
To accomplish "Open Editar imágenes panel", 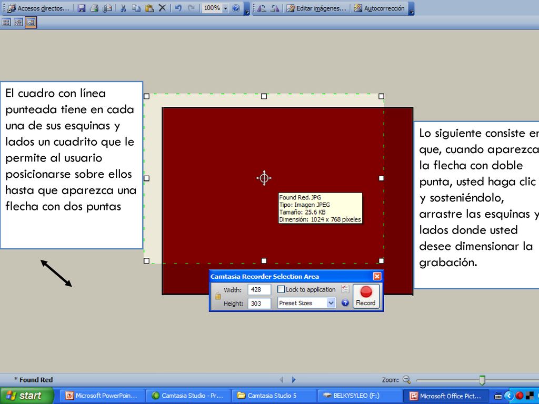I will [x=316, y=8].
